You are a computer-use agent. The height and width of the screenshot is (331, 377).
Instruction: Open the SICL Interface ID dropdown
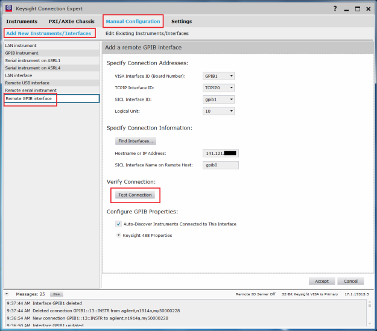pos(219,99)
